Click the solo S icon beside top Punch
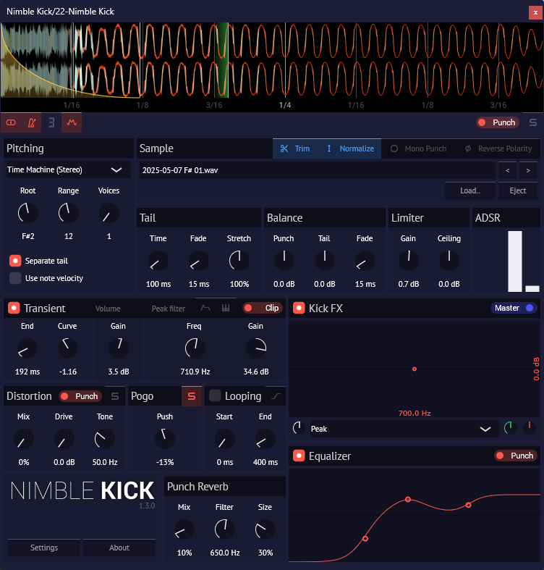This screenshot has height=570, width=544. tap(532, 122)
